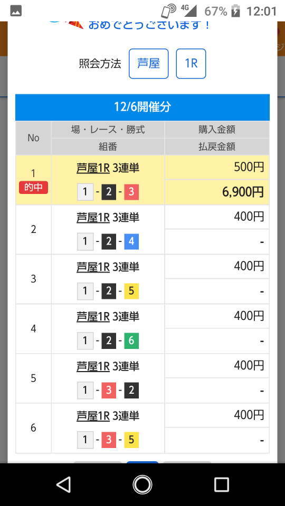Tap the 12/6開催分 blue header bar
The image size is (285, 506).
(x=142, y=107)
